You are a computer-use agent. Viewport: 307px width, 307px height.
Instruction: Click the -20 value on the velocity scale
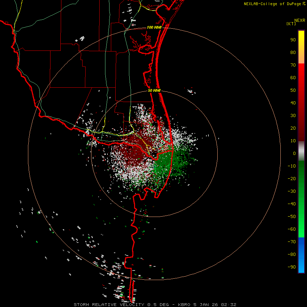coord(292,179)
